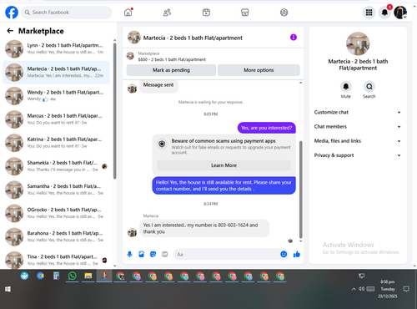
Task: Choose a sticker from the sticker icon
Action: (x=153, y=254)
